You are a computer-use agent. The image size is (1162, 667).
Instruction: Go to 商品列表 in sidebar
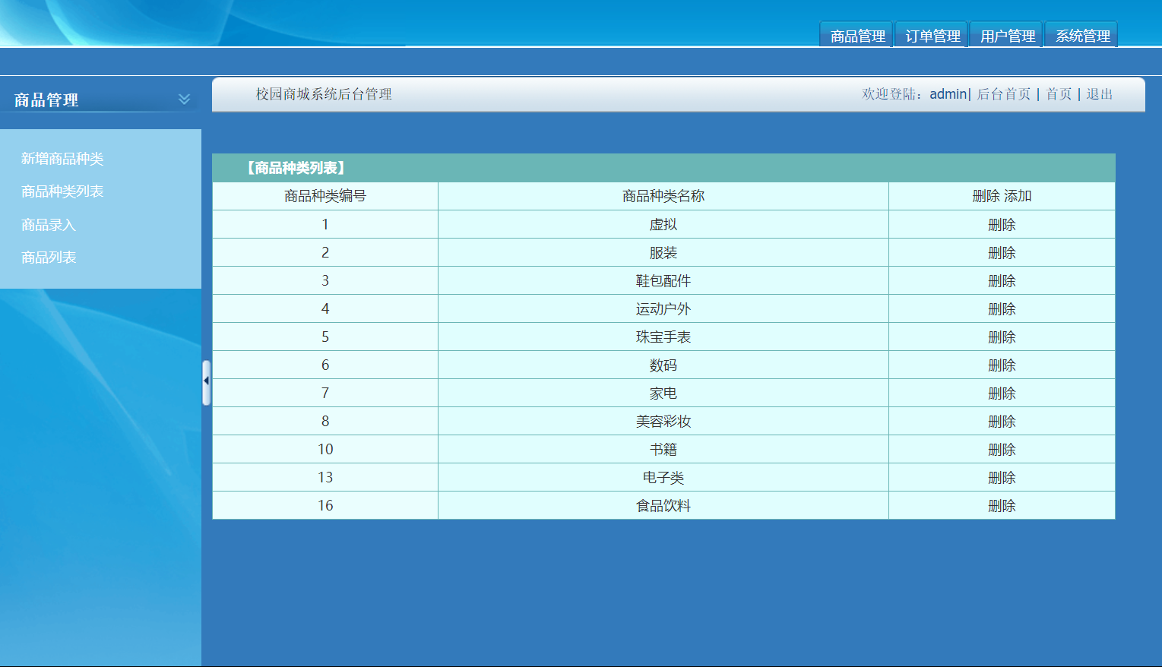pyautogui.click(x=49, y=258)
